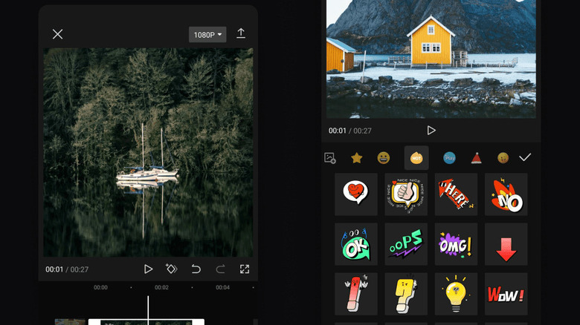
Task: Select the white-bordered clip on the timeline
Action: coord(146,322)
